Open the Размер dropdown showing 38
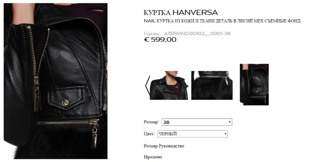The image size is (309, 162). point(197,122)
